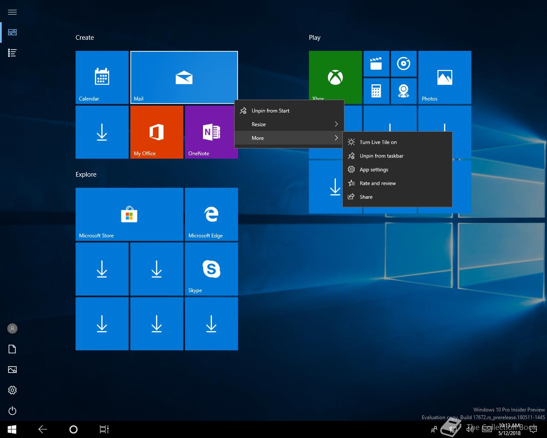
Task: Open the Movies & TV small tile
Action: [376, 64]
